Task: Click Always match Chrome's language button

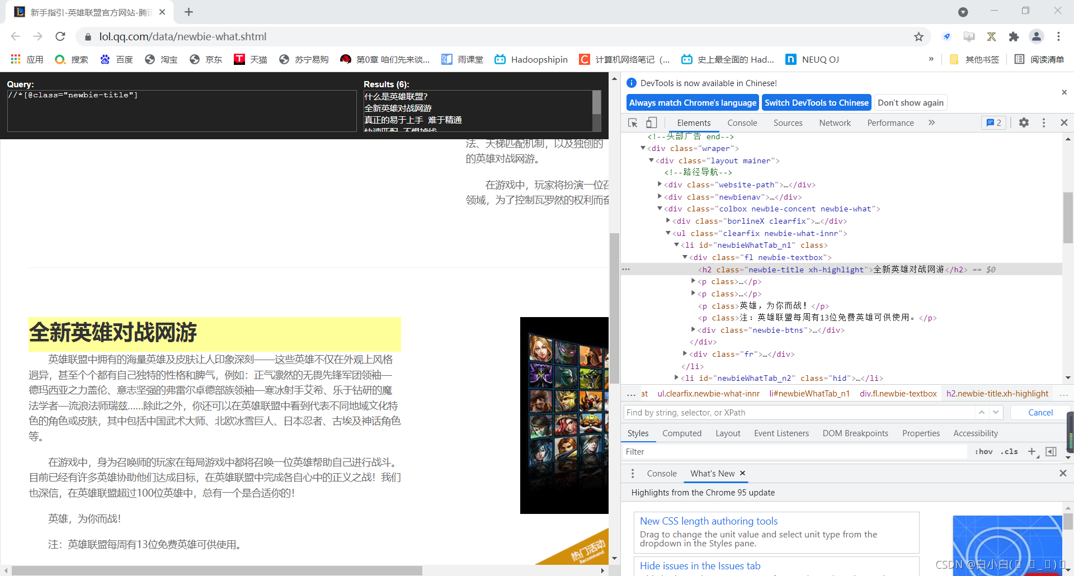Action: tap(693, 102)
